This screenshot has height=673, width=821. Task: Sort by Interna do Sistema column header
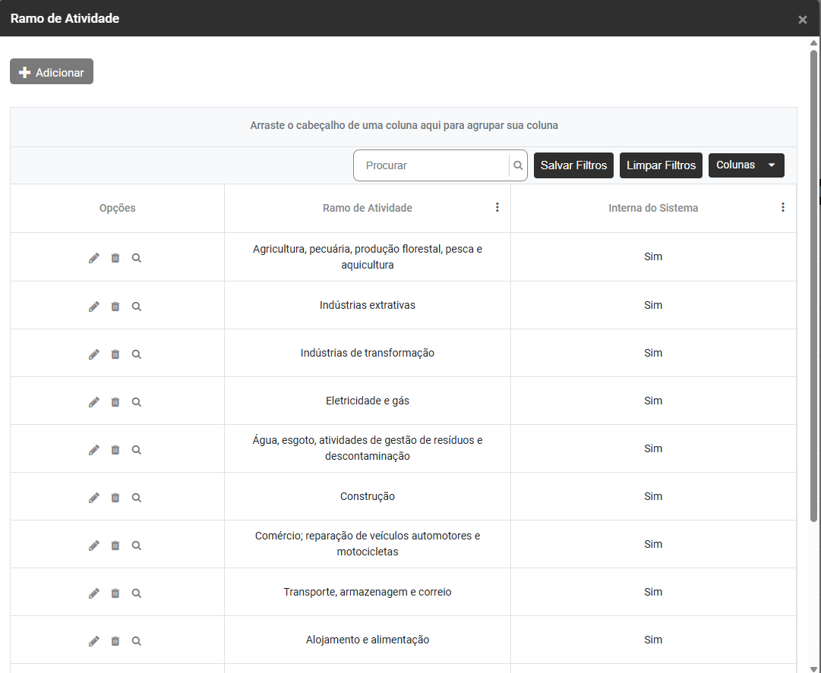[x=652, y=208]
